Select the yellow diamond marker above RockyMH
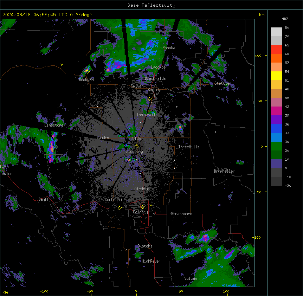This screenshot has width=303, height=296. tap(87, 71)
